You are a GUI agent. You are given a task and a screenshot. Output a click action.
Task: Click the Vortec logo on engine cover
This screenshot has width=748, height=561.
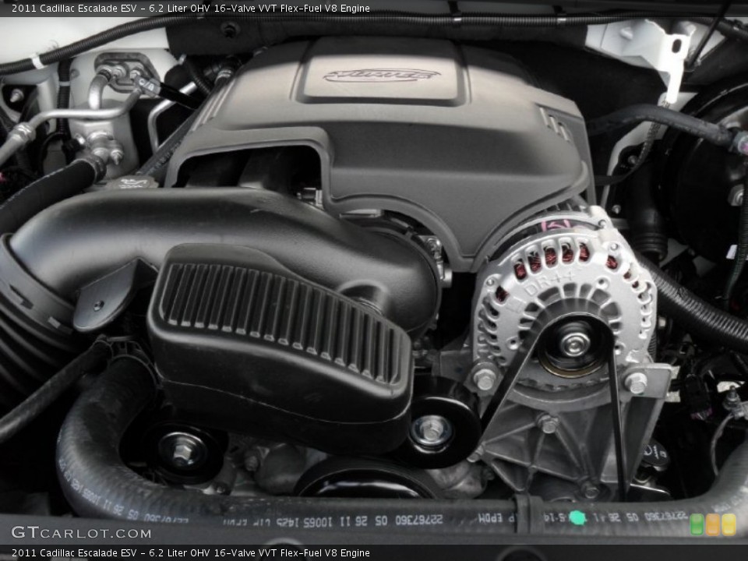381,75
